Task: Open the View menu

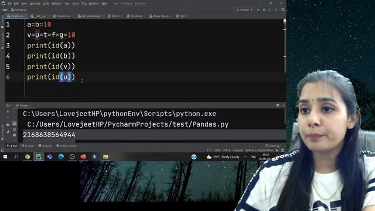Action: click(24, 4)
